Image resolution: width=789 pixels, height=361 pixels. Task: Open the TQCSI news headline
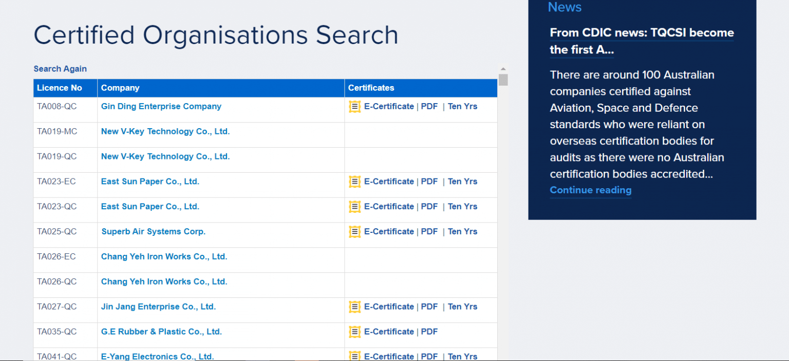641,41
